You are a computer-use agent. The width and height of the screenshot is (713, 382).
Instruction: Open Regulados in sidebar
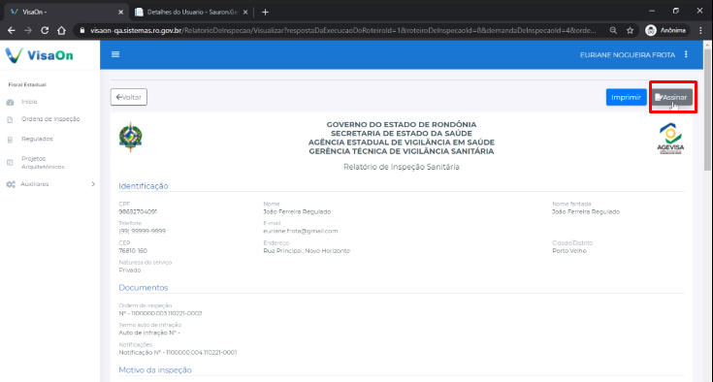[37, 139]
